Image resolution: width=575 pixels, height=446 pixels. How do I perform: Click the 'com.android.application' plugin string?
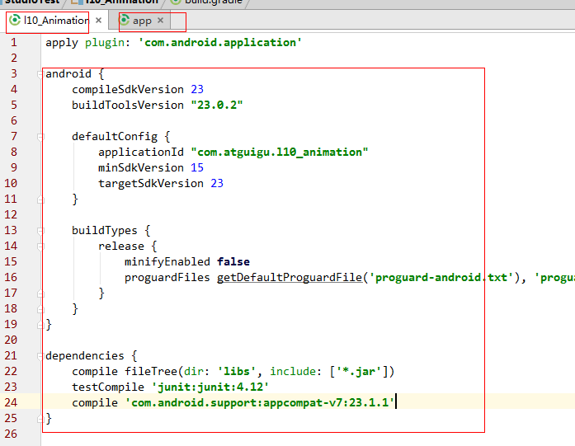220,43
